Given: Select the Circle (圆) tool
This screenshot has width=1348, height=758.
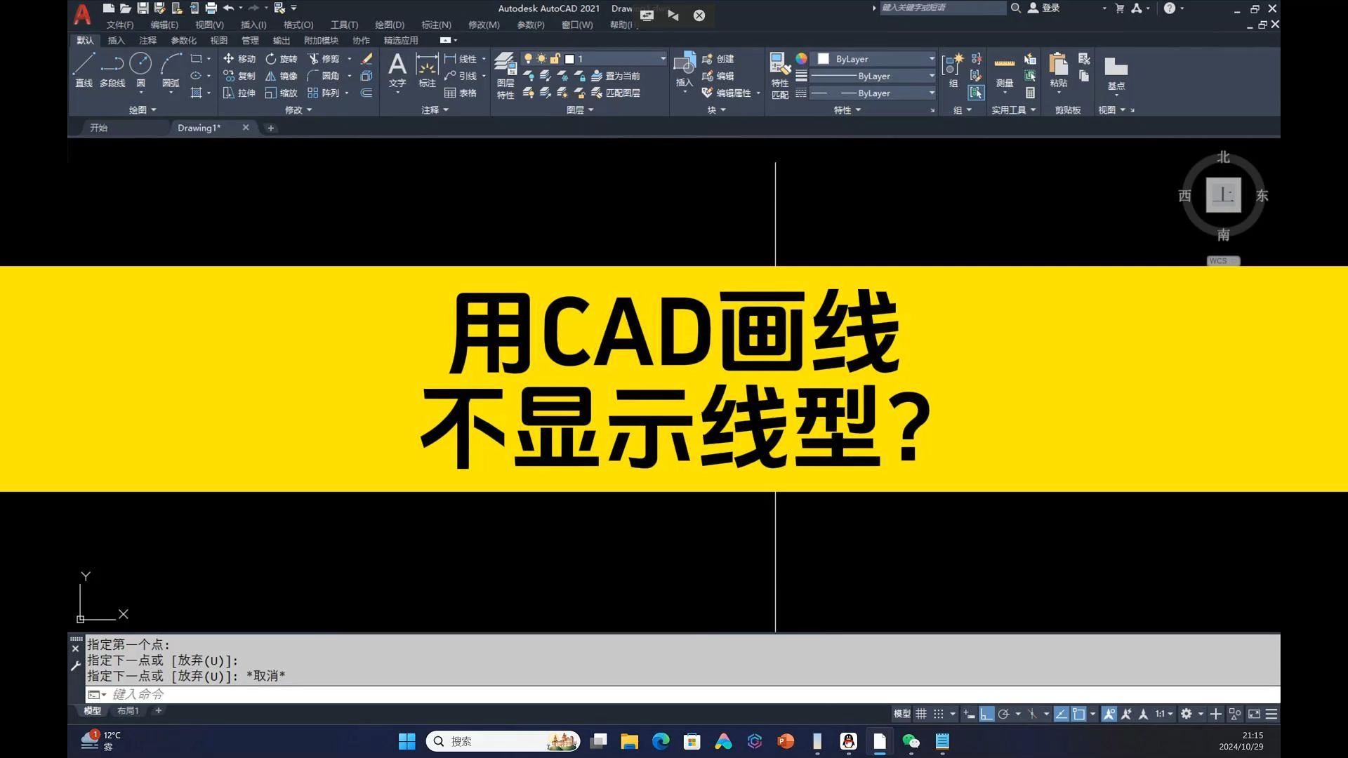Looking at the screenshot, I should [x=140, y=69].
